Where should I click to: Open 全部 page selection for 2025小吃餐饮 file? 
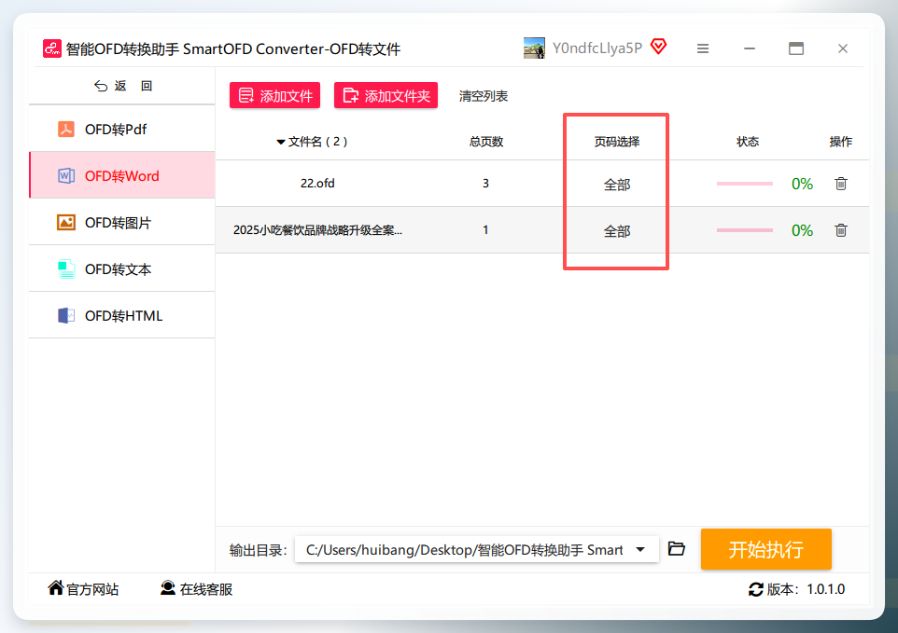coord(617,231)
